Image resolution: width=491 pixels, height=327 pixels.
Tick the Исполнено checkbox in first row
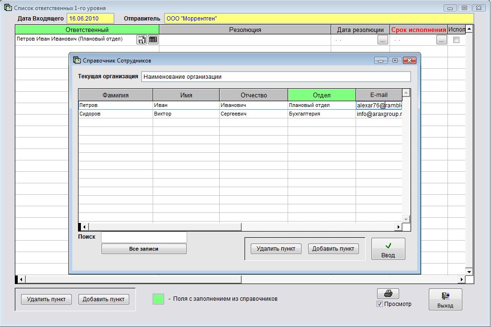pos(456,40)
